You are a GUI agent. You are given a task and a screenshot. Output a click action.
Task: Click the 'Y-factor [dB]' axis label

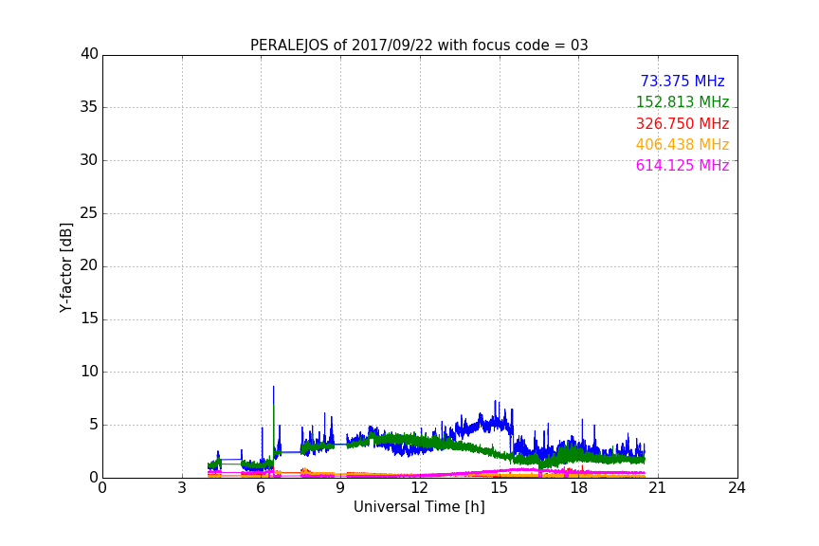pyautogui.click(x=65, y=267)
